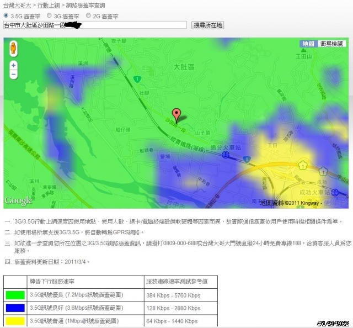Click the blue legend swatch for 訊號良好
353x328 pixels.
pyautogui.click(x=15, y=308)
